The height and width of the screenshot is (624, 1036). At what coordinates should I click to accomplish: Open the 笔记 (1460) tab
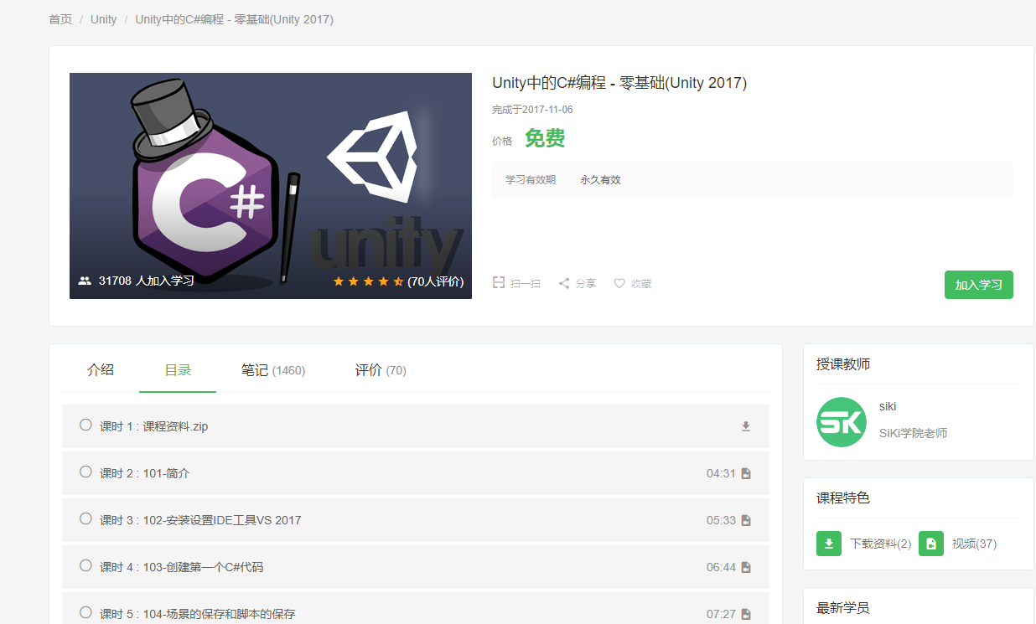pyautogui.click(x=273, y=370)
